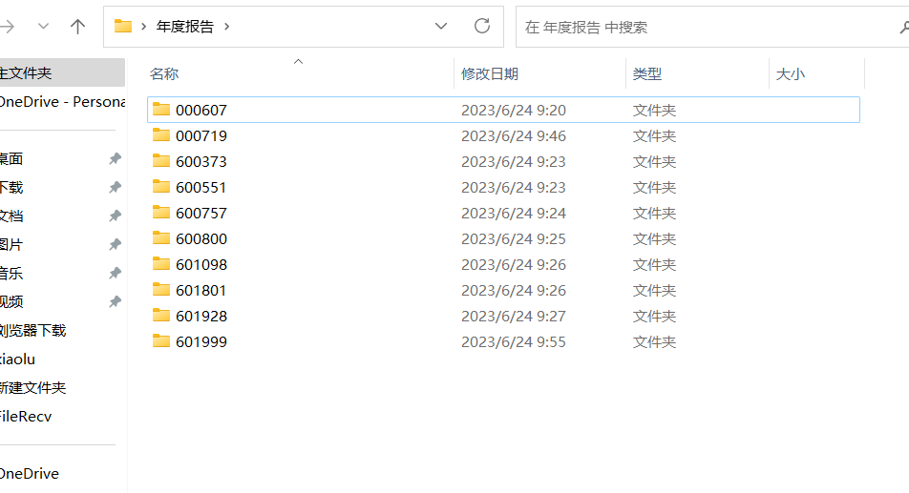Screen dimensions: 909x493
Task: Select folder icon of 601928
Action: (161, 315)
